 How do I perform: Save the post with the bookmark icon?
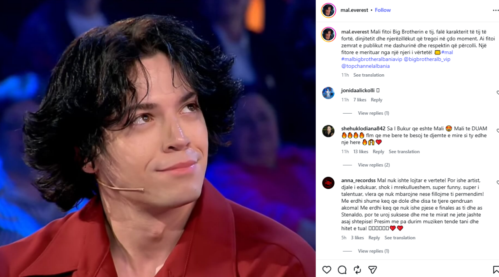[x=496, y=270]
